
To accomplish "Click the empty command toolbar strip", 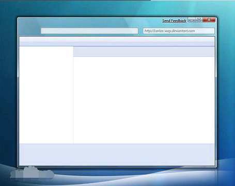I will 117,41.
